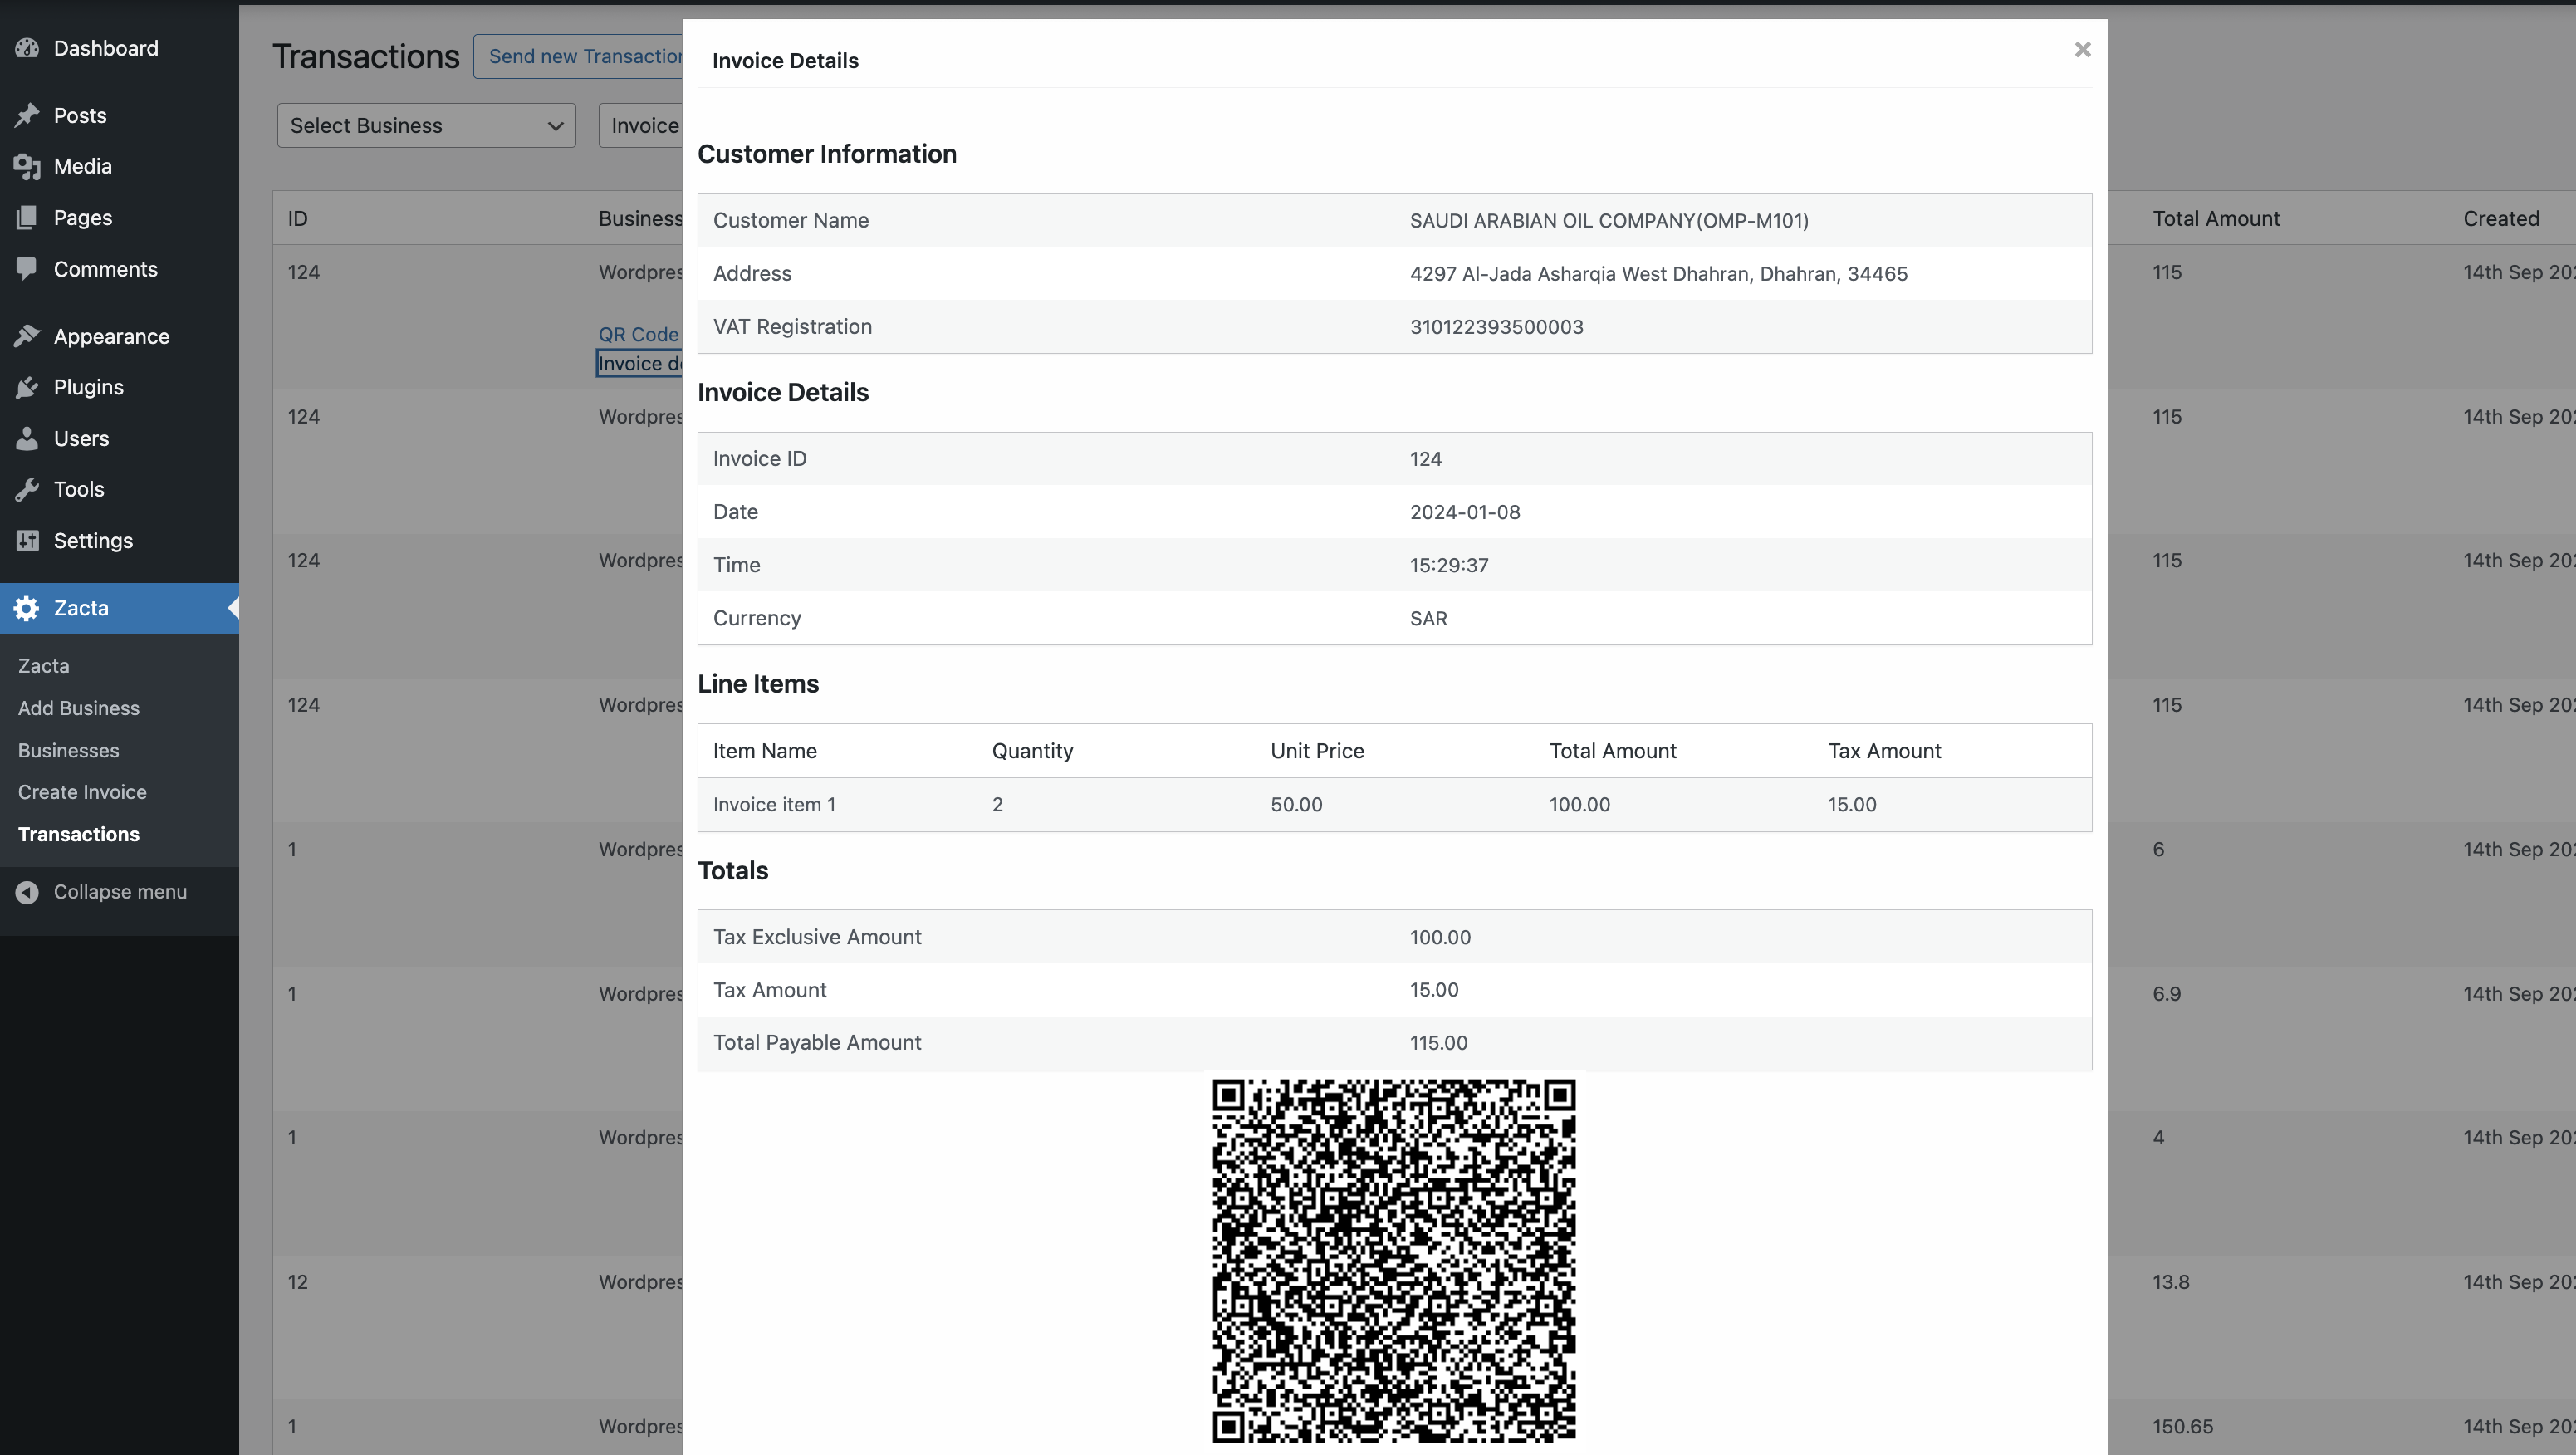Click the Appearance icon in sidebar
This screenshot has width=2576, height=1455.
click(28, 335)
